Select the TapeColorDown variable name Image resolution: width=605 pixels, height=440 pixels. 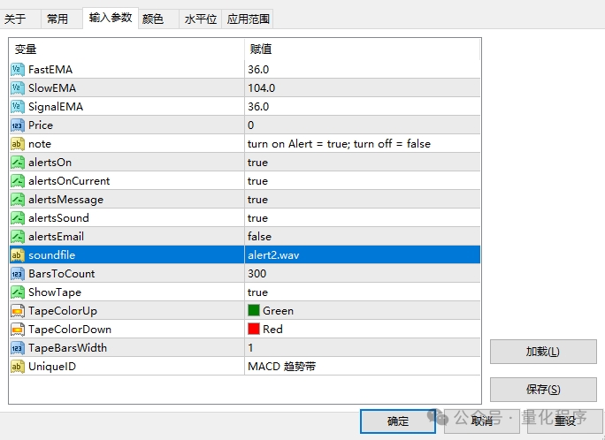click(x=70, y=330)
